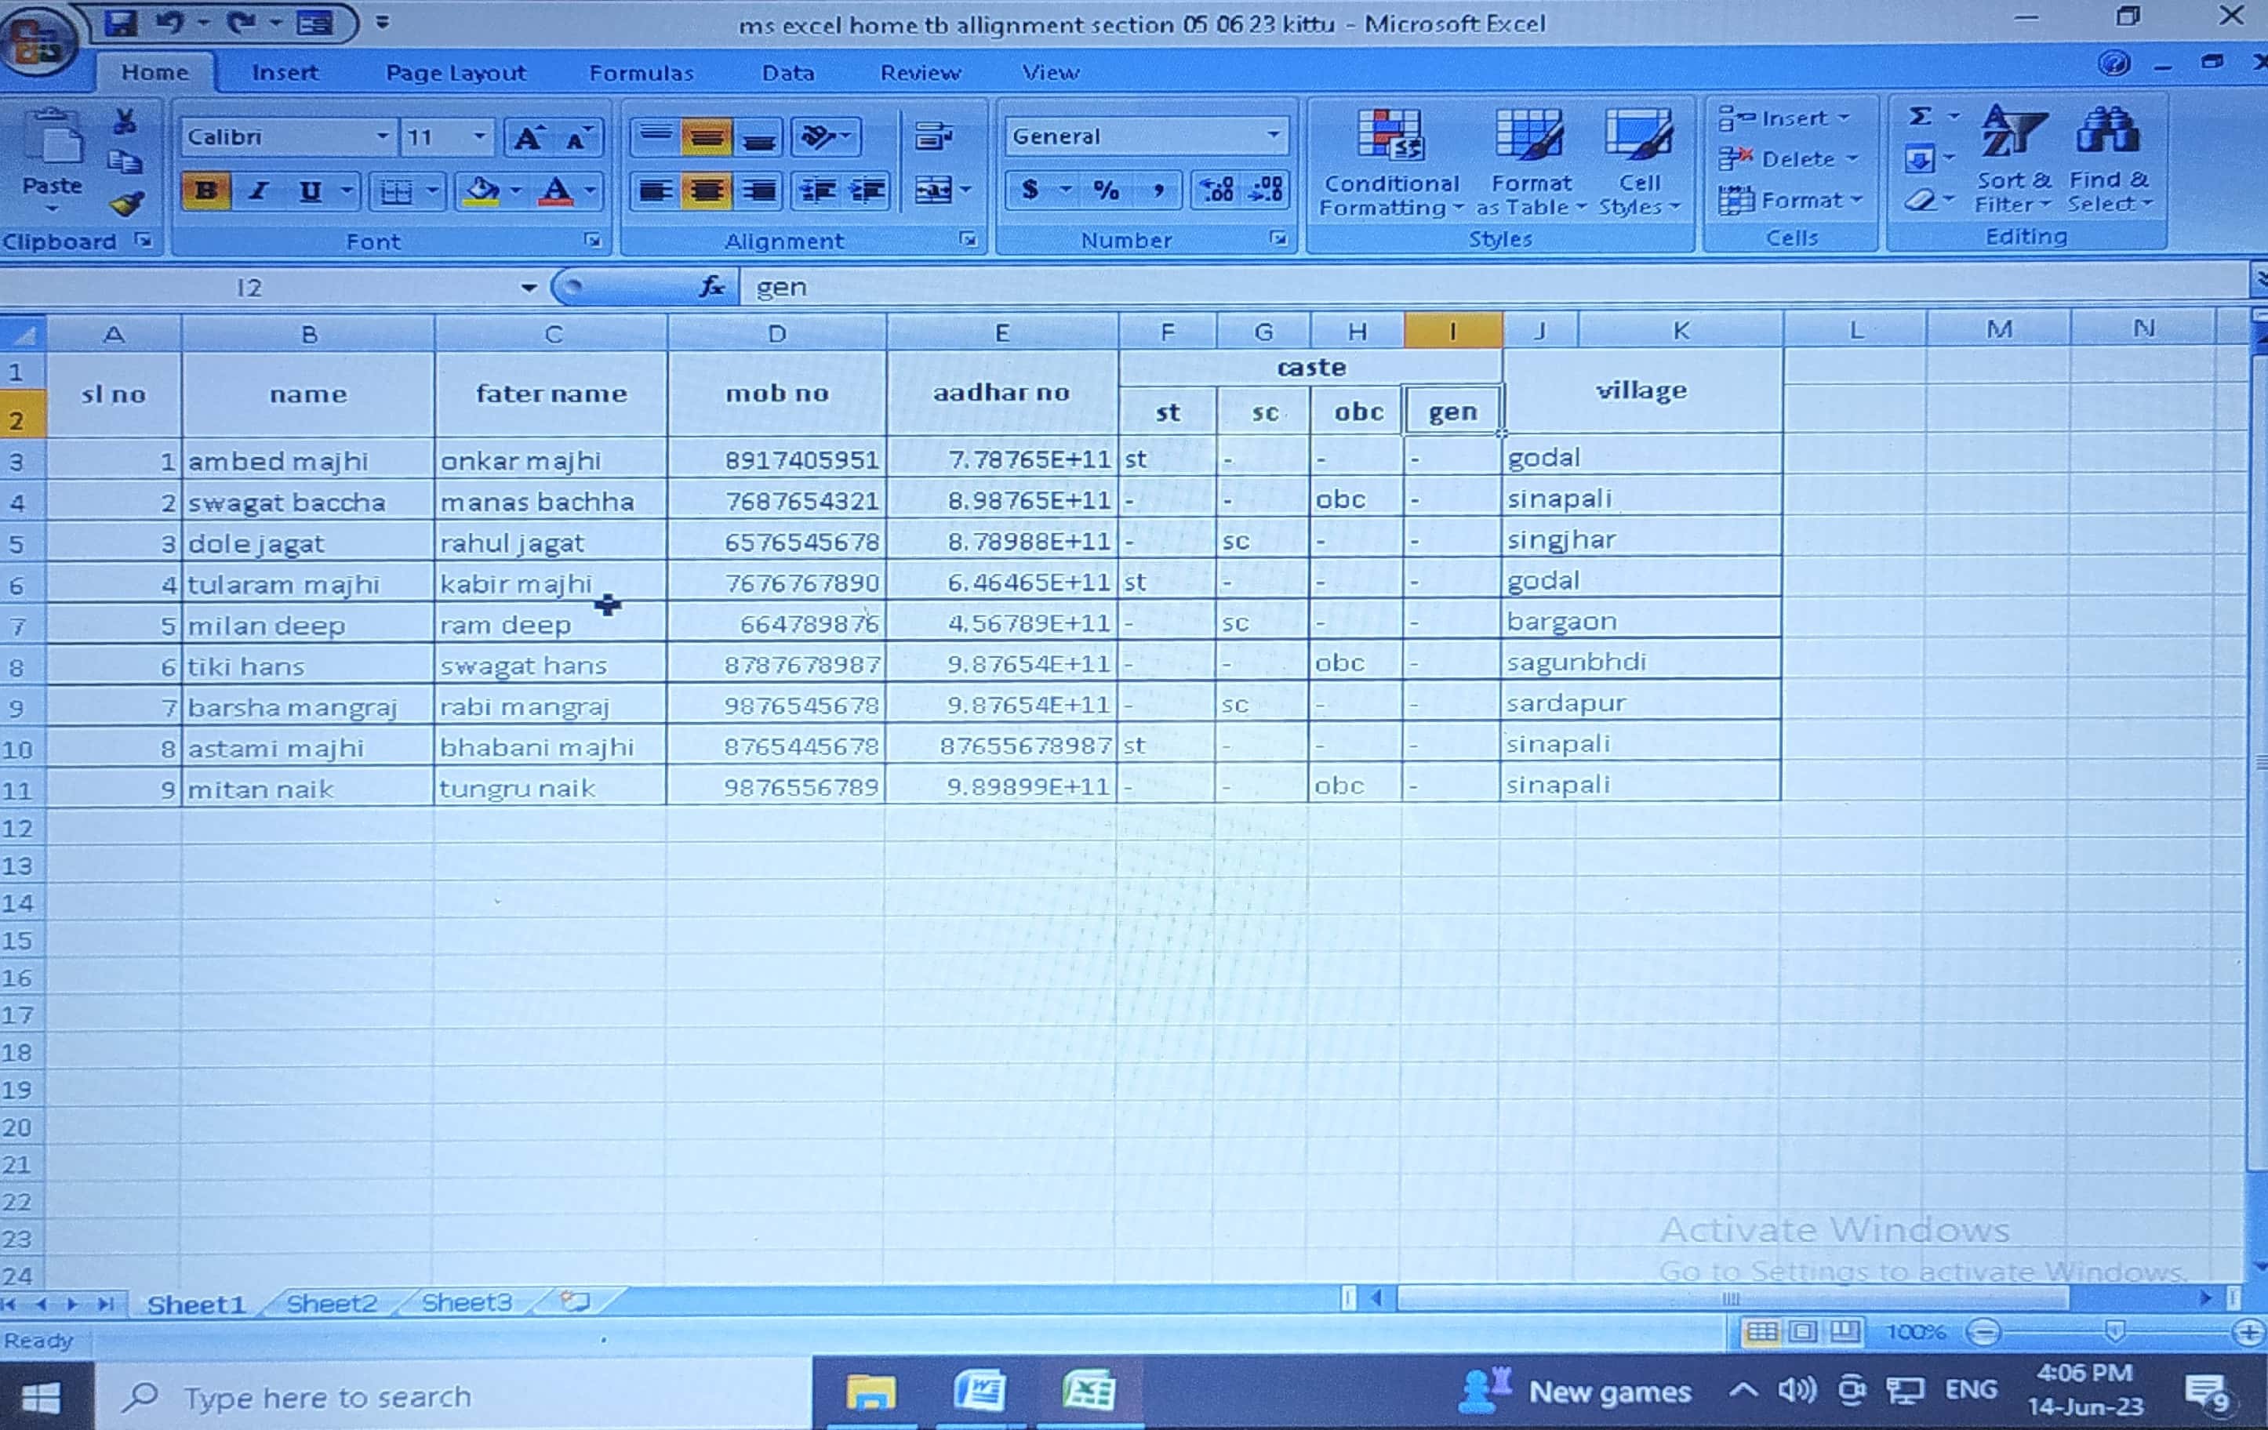Click the Wrap Text icon
Image resolution: width=2268 pixels, height=1430 pixels.
pos(932,137)
